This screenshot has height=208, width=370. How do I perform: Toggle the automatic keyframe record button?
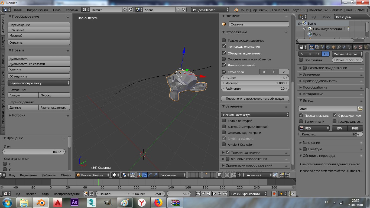(x=274, y=194)
